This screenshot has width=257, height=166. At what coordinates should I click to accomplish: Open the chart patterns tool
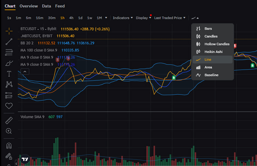pyautogui.click(x=9, y=85)
